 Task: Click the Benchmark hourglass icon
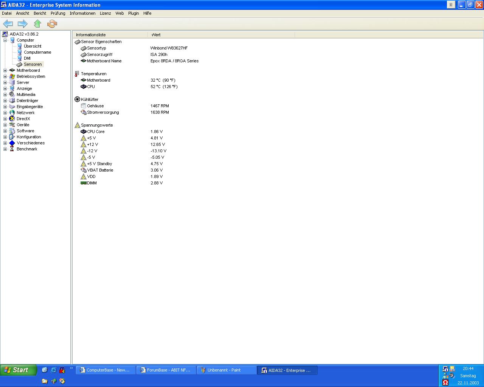pos(12,149)
